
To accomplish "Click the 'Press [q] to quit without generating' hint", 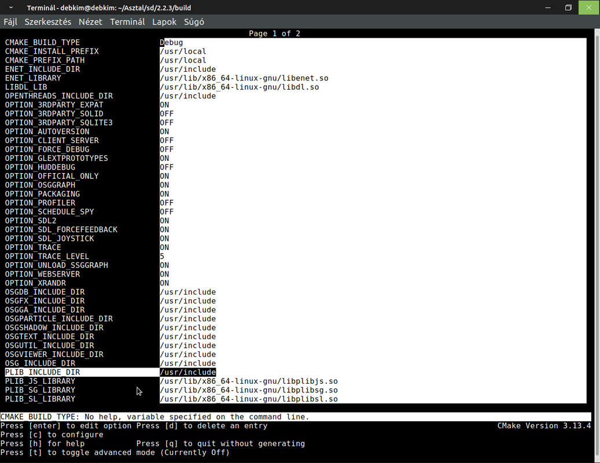I will [221, 443].
